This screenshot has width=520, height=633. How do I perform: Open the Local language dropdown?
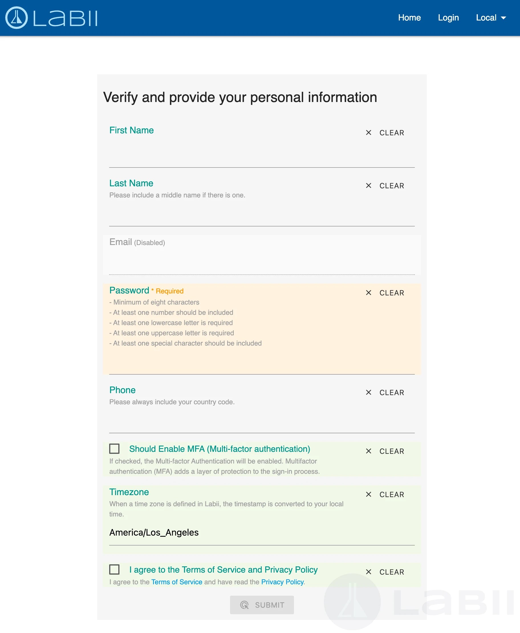[486, 18]
